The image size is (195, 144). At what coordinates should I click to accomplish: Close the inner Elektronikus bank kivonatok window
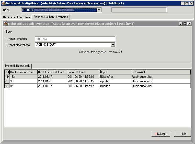coord(189,23)
